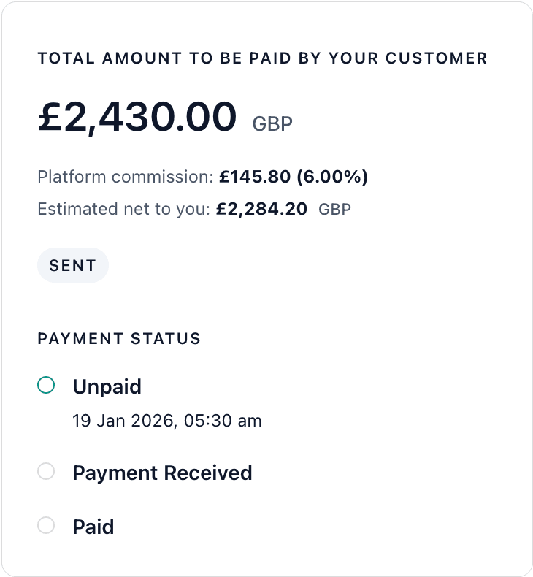
Task: Select the Paid status circle
Action: [x=46, y=525]
